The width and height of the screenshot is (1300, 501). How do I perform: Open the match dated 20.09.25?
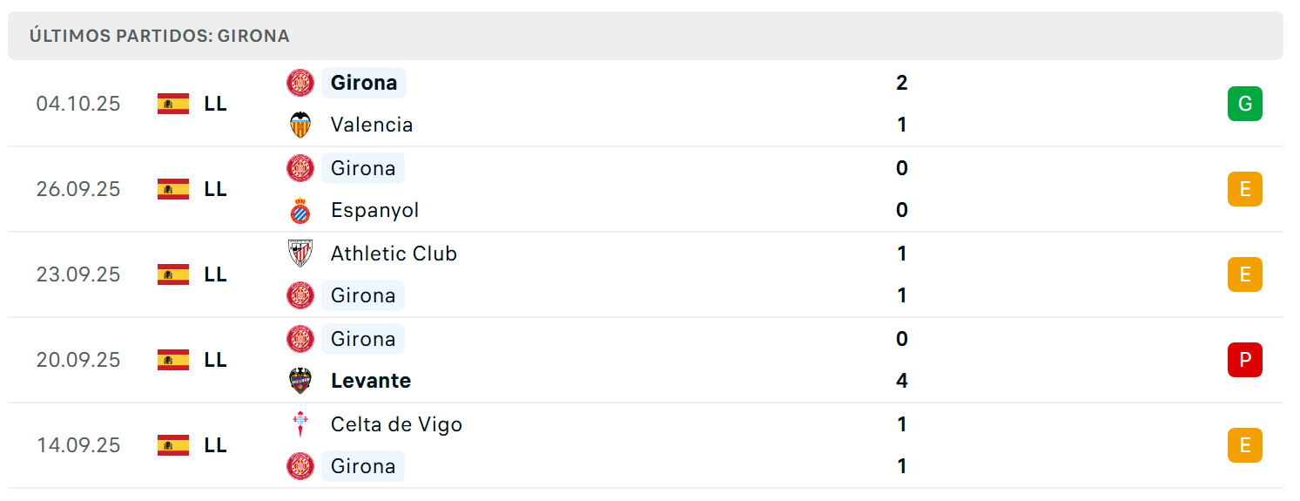[x=645, y=360]
